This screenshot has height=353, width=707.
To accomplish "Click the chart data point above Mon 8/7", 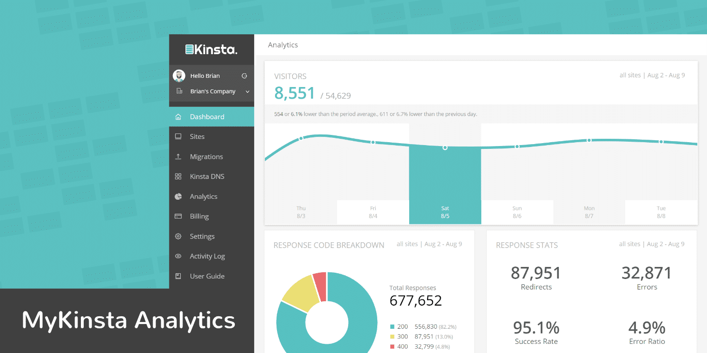I will tap(589, 140).
